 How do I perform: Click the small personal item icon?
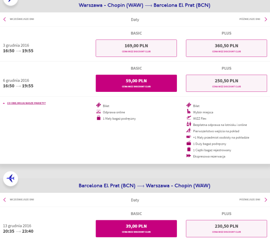click(x=189, y=137)
